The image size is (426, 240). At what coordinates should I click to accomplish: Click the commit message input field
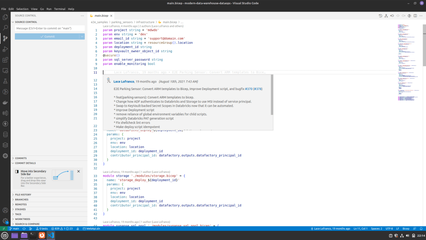pos(50,28)
